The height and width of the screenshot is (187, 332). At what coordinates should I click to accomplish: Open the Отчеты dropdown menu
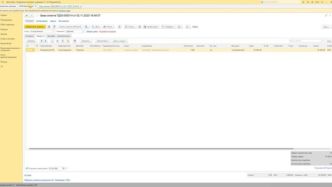coord(130,26)
